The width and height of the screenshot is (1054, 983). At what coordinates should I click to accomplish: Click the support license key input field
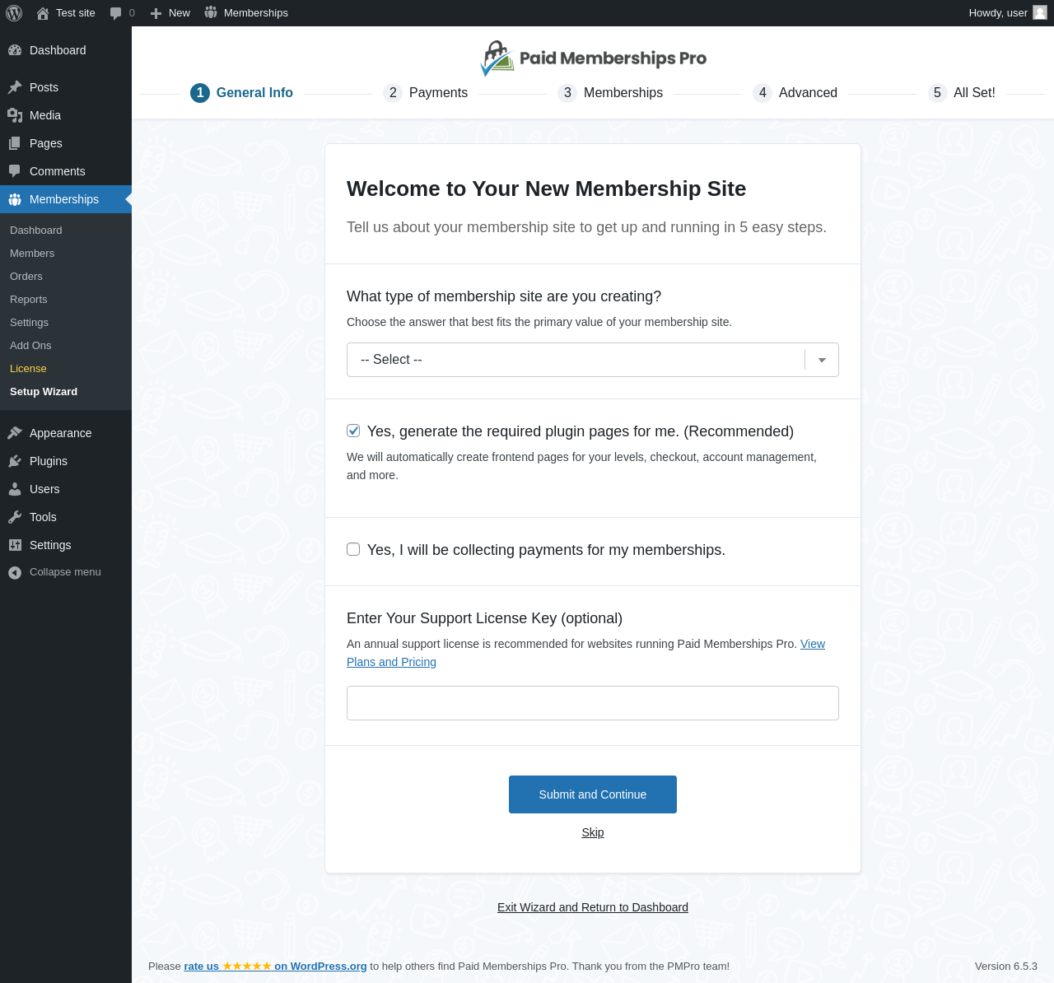(593, 703)
